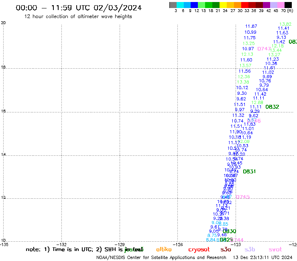Click the wave height value 11.02

click(268, 72)
